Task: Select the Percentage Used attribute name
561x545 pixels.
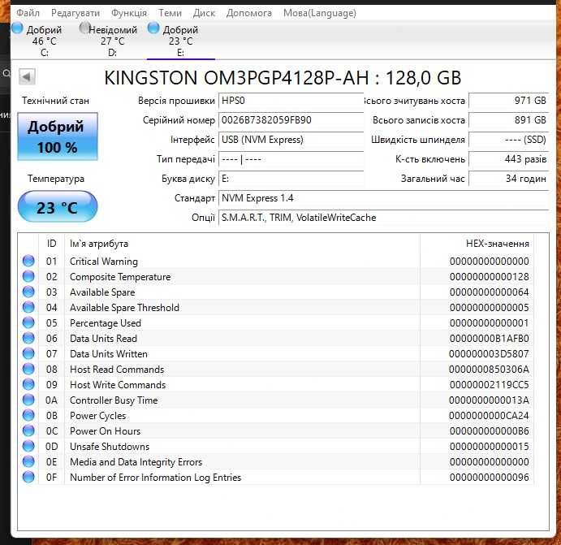Action: point(106,323)
